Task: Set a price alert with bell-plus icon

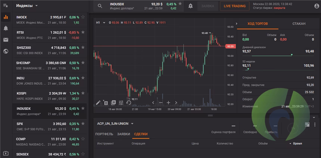Action: coord(190,6)
